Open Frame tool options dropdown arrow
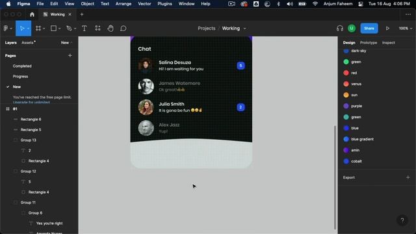 (x=44, y=29)
